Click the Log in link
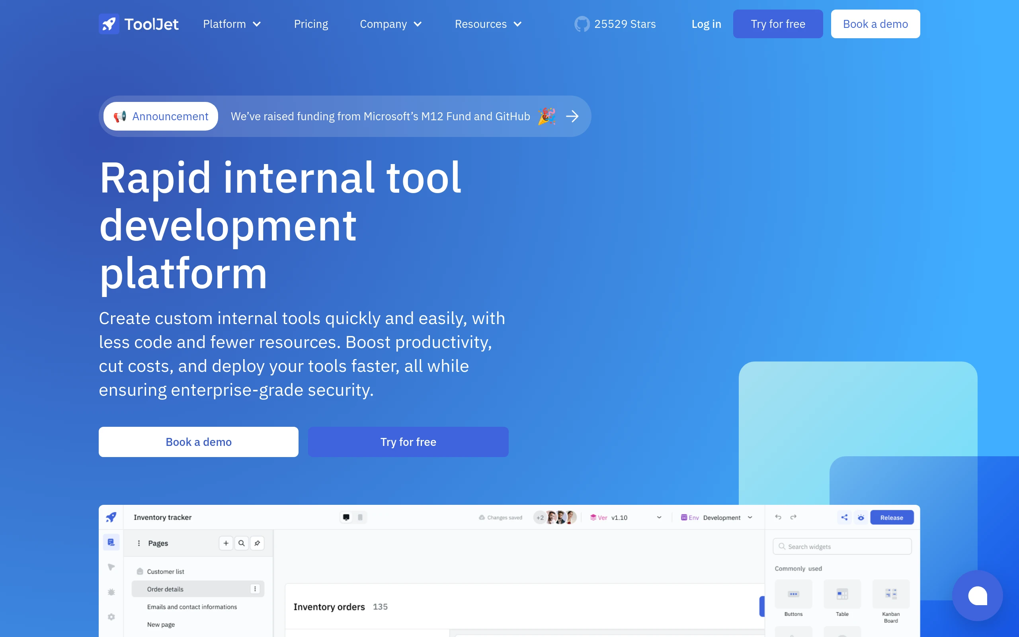This screenshot has height=637, width=1019. pos(706,24)
